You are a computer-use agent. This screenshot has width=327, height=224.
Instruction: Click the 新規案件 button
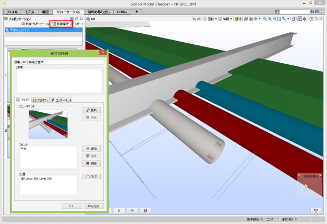61,24
